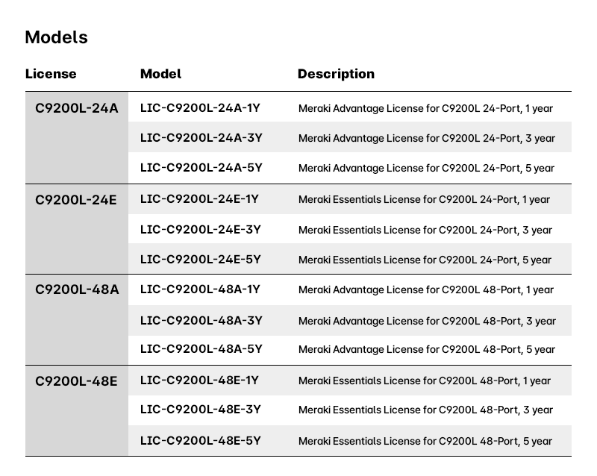The height and width of the screenshot is (476, 597).
Task: Click the Essentials 48-Port 3 year description
Action: [x=425, y=410]
